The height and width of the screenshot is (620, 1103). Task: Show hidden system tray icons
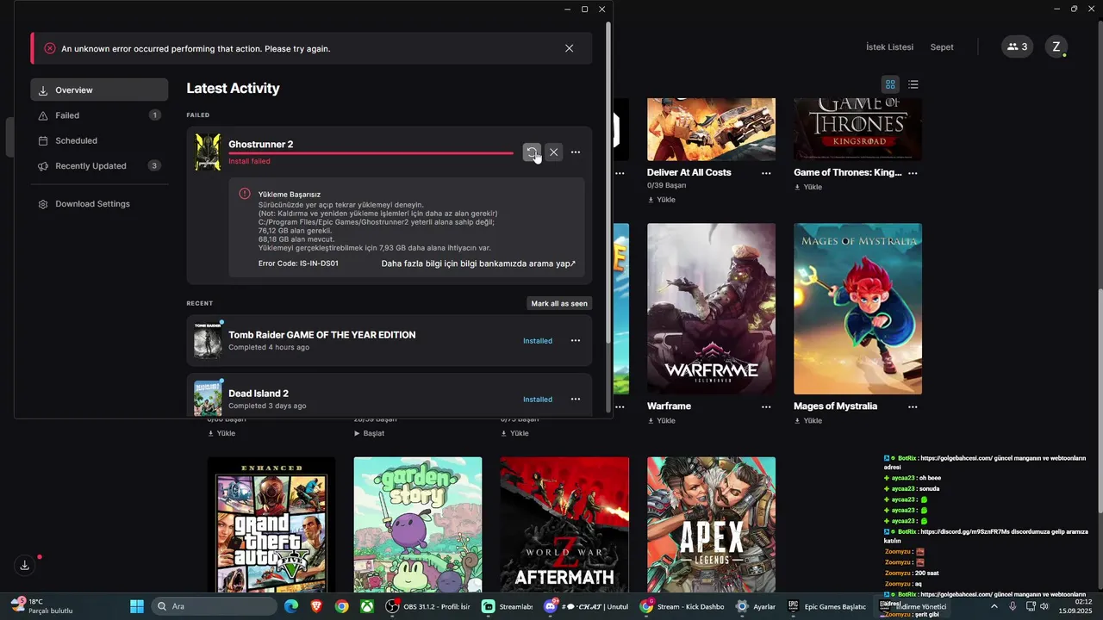click(994, 606)
